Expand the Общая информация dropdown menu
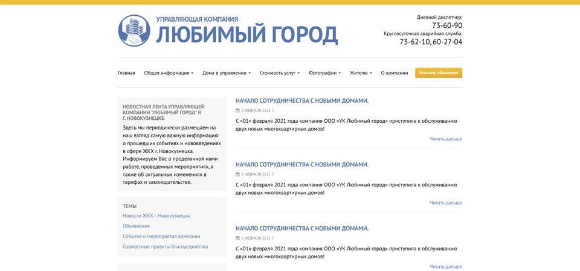 (169, 73)
